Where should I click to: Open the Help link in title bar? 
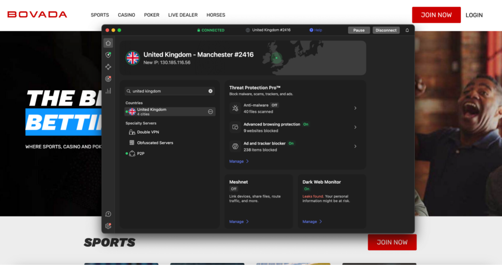coord(316,30)
